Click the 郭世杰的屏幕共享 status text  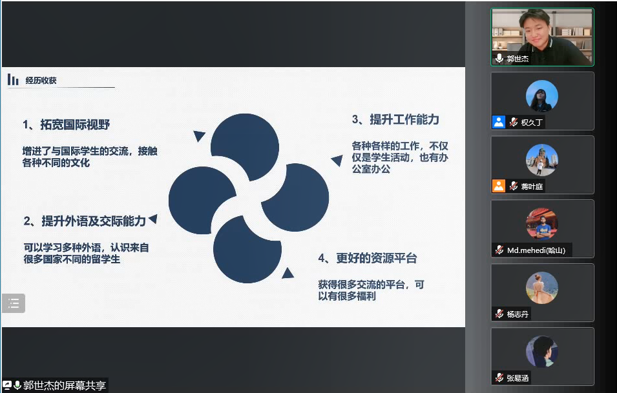click(x=65, y=385)
